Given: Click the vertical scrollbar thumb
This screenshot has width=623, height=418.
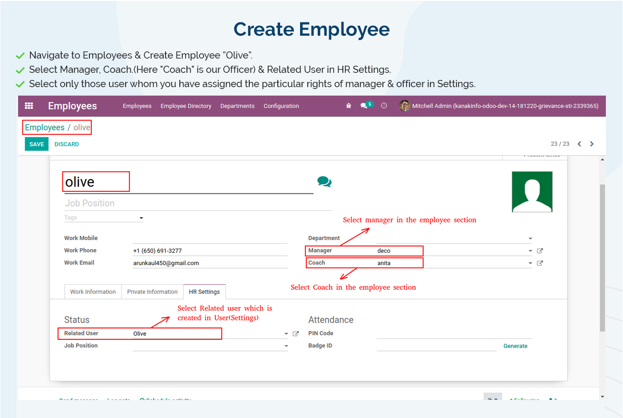Looking at the screenshot, I should pyautogui.click(x=603, y=257).
